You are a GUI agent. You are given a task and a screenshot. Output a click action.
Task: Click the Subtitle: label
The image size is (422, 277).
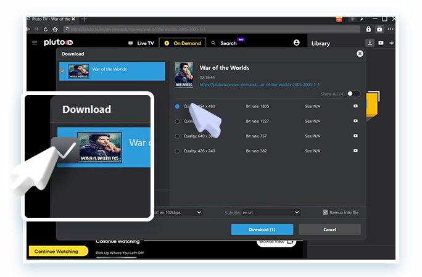tap(233, 213)
